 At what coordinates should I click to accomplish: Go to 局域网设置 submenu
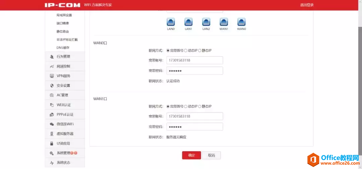click(x=64, y=15)
